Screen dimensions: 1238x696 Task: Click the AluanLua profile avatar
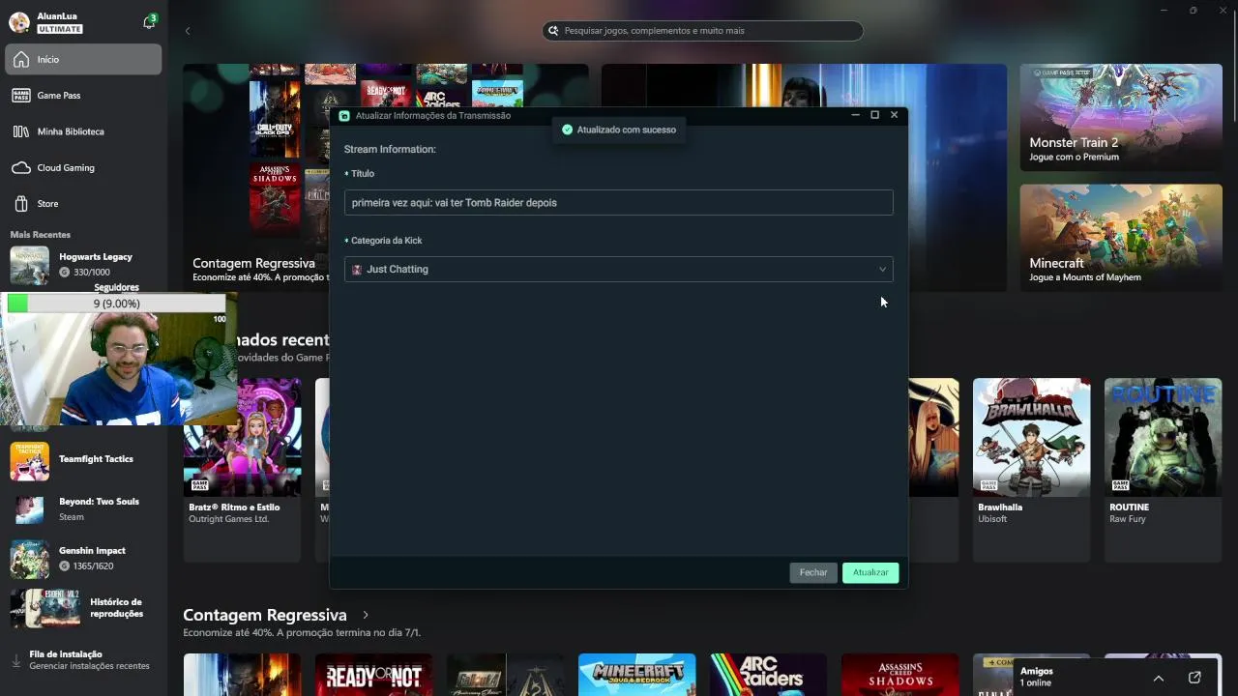coord(18,22)
